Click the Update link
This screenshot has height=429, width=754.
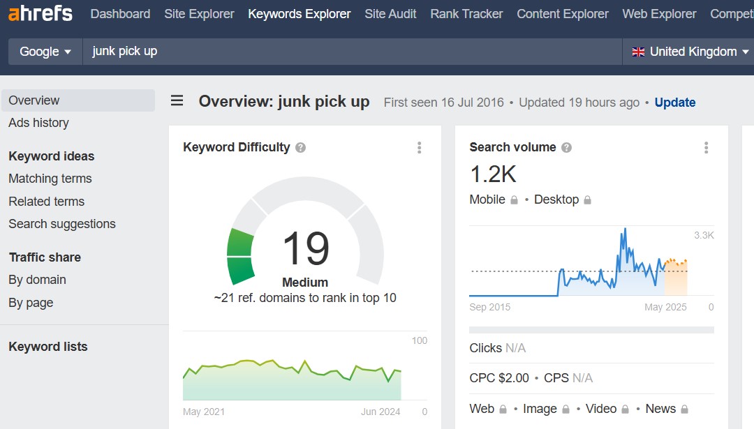coord(674,103)
